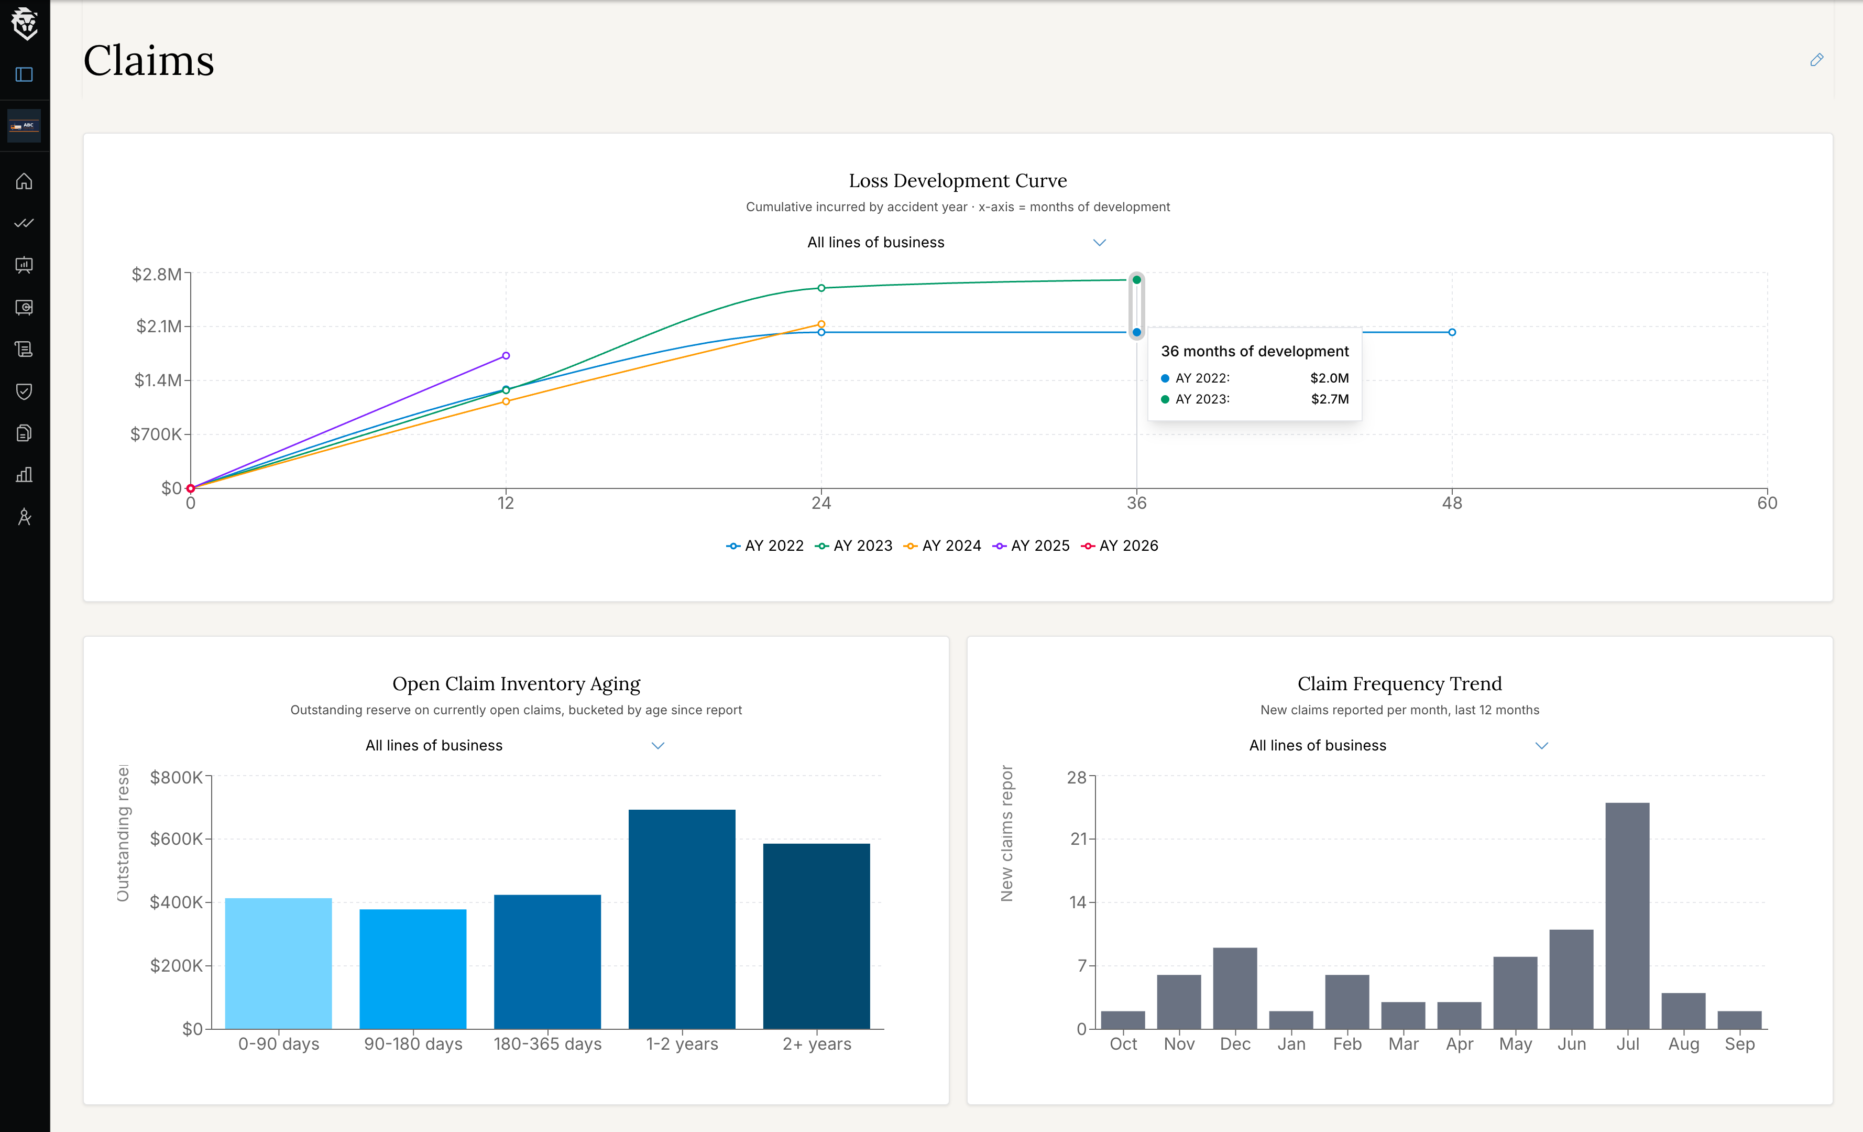
Task: Open the ABC company thumbnail
Action: tap(24, 126)
